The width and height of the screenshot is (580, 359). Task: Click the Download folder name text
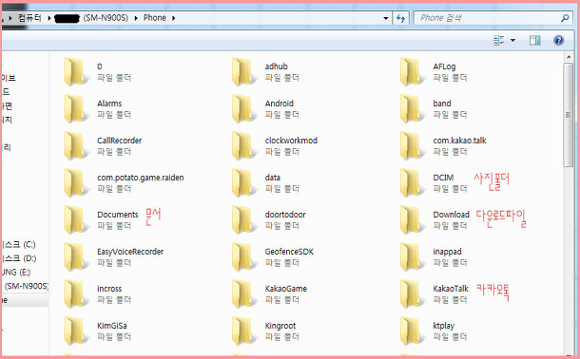point(451,215)
